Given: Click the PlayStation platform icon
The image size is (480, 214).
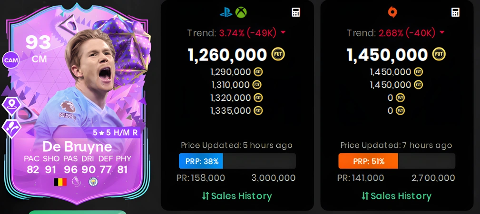Looking at the screenshot, I should pyautogui.click(x=226, y=12).
